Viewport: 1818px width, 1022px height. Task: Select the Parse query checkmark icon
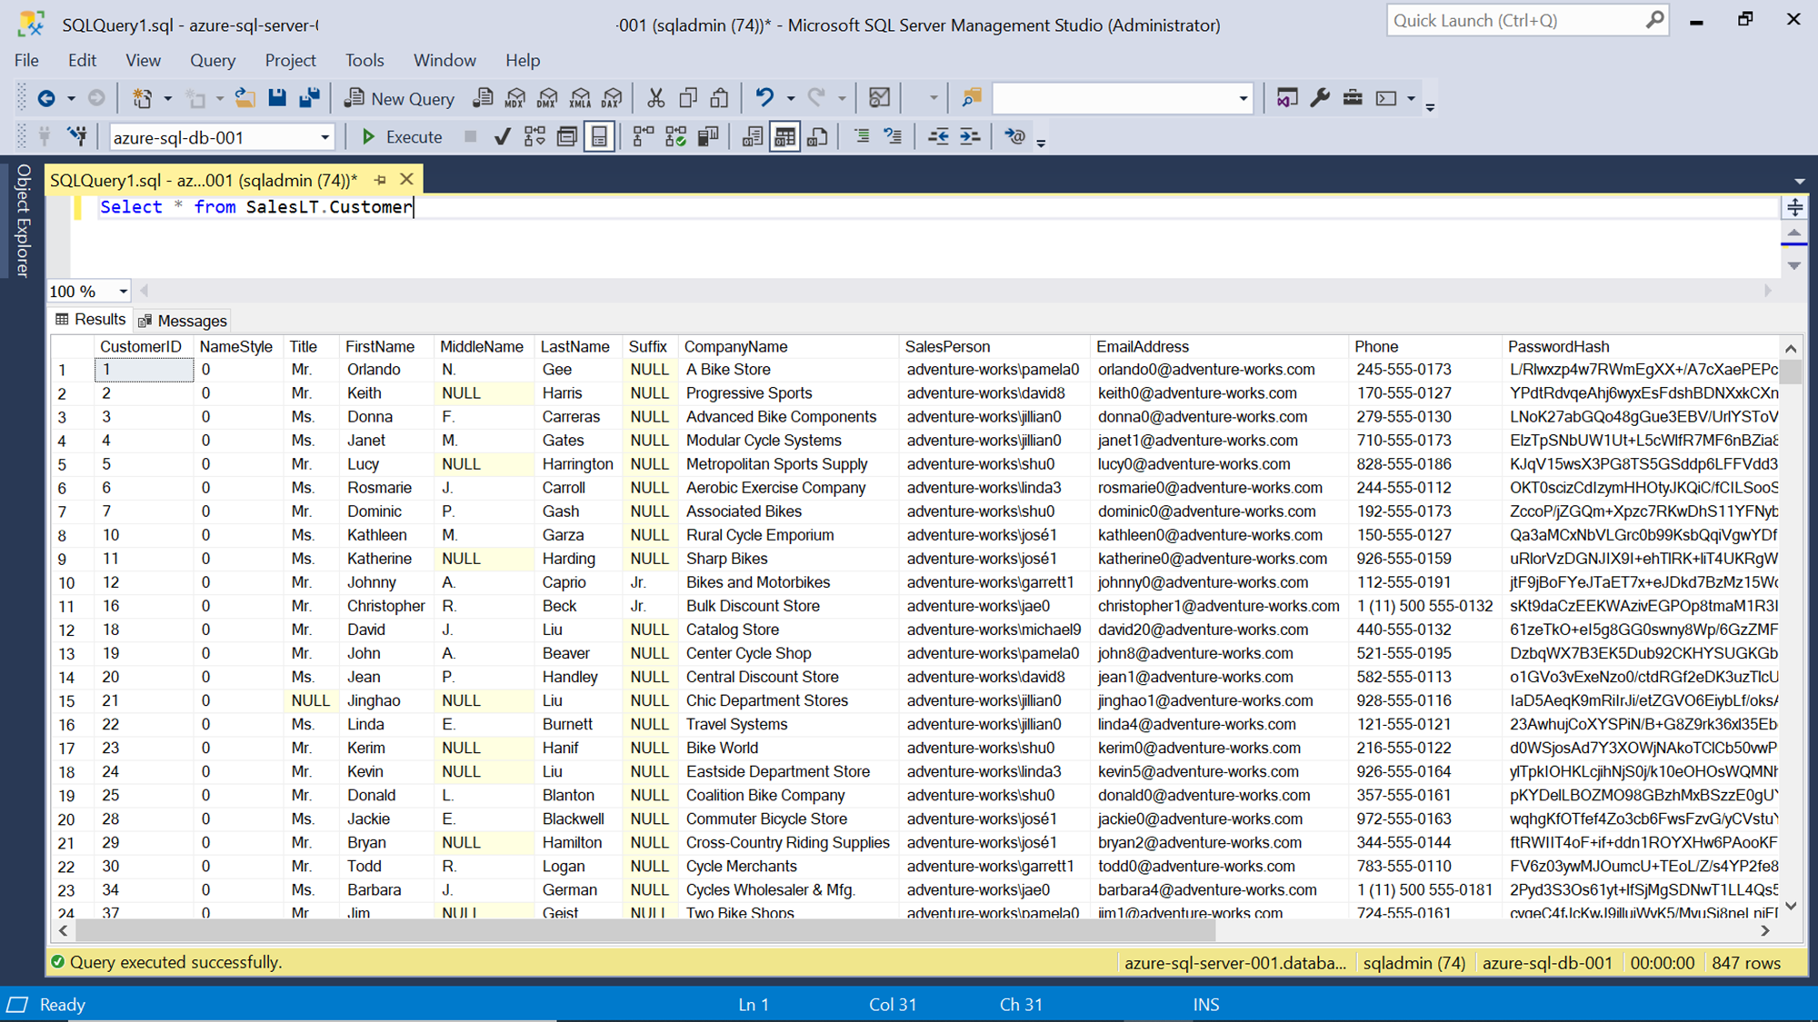tap(503, 136)
